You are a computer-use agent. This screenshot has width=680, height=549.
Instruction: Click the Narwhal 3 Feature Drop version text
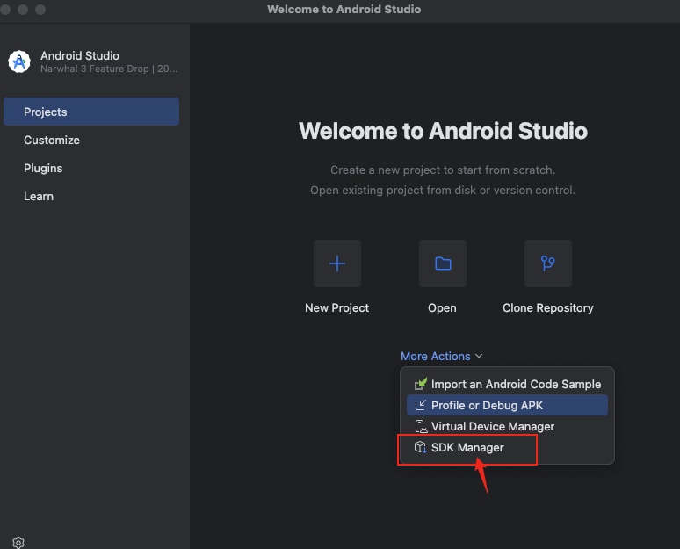coord(109,69)
